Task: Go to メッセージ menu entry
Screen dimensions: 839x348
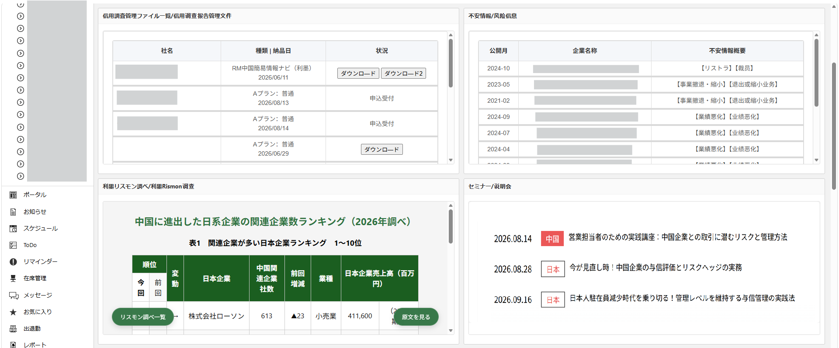Action: 38,296
